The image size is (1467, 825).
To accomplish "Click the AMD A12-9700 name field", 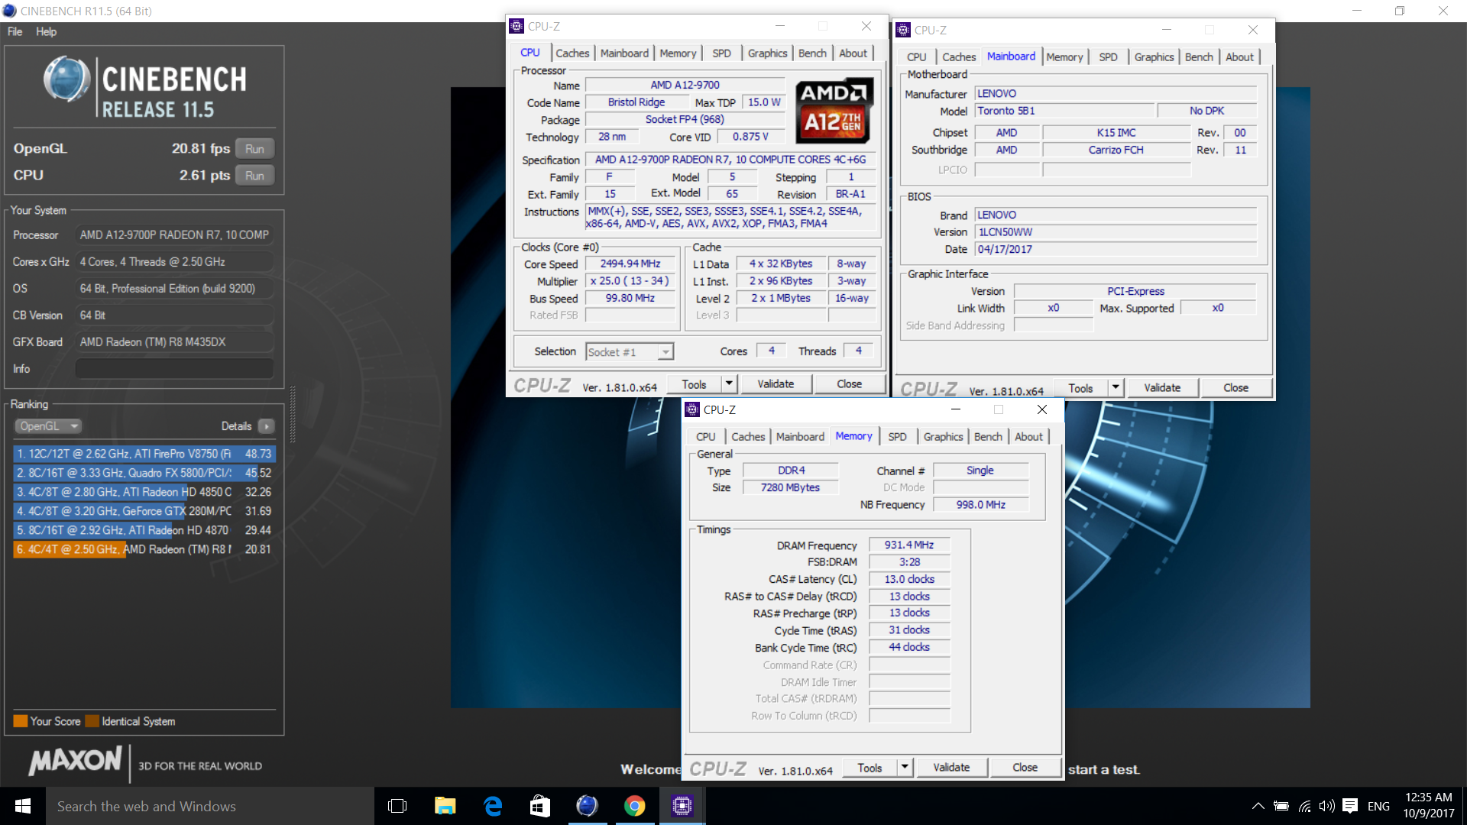I will pos(685,85).
